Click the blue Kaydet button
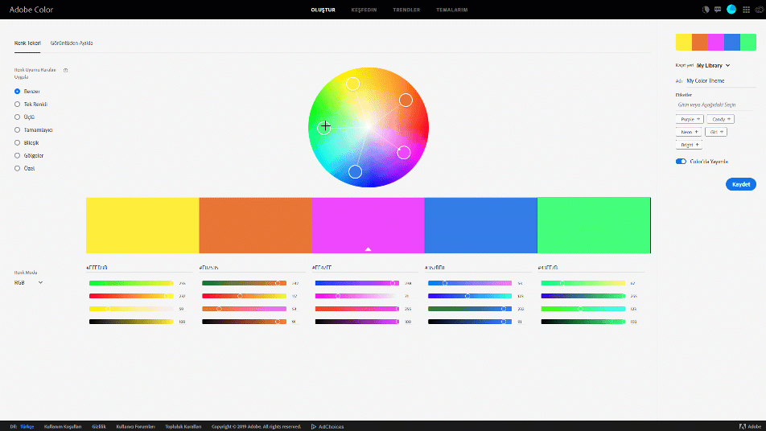 coord(740,184)
